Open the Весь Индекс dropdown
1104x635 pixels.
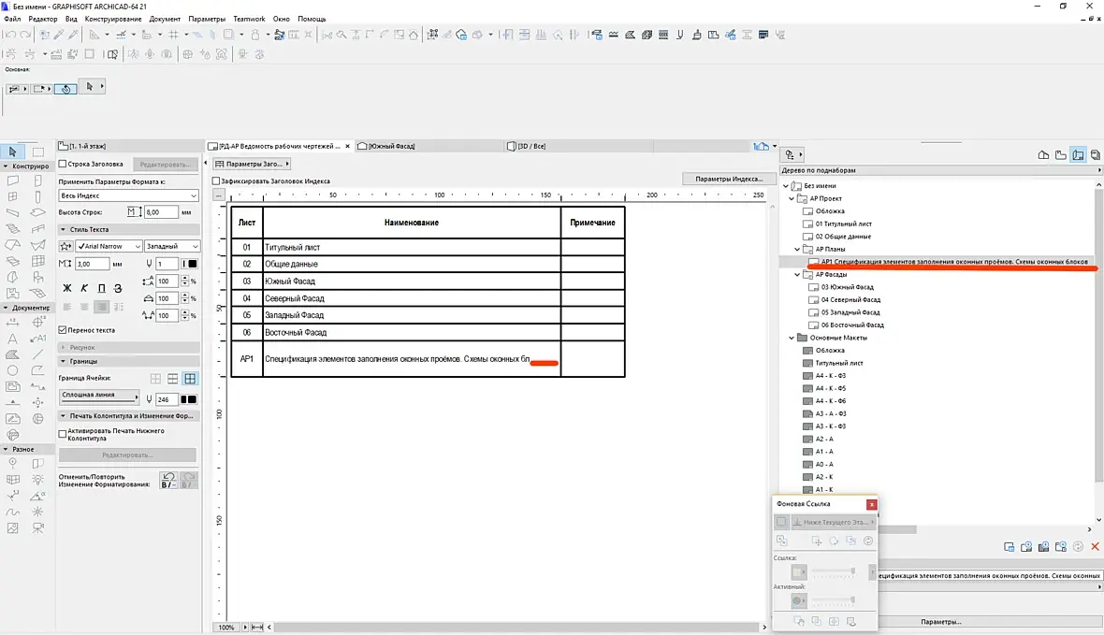coord(128,195)
